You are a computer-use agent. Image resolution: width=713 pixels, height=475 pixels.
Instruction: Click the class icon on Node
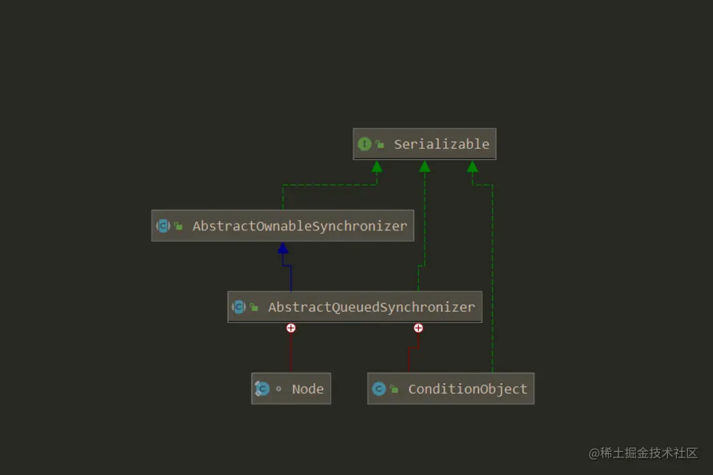[263, 389]
